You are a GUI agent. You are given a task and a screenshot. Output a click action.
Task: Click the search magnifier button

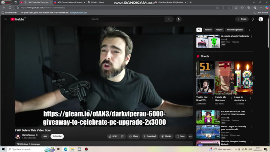(x=169, y=19)
